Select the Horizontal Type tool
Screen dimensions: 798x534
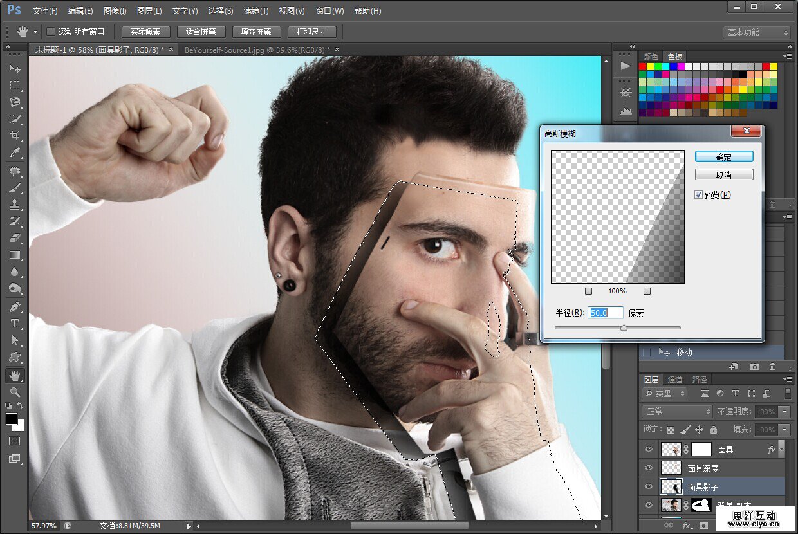tap(15, 324)
